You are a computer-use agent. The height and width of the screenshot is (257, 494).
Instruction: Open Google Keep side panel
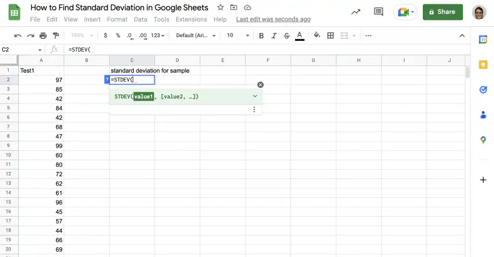483,65
